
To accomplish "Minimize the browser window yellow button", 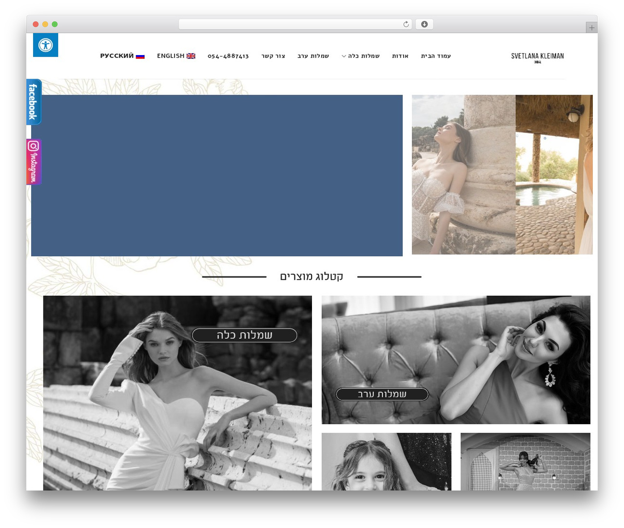I will (x=45, y=24).
